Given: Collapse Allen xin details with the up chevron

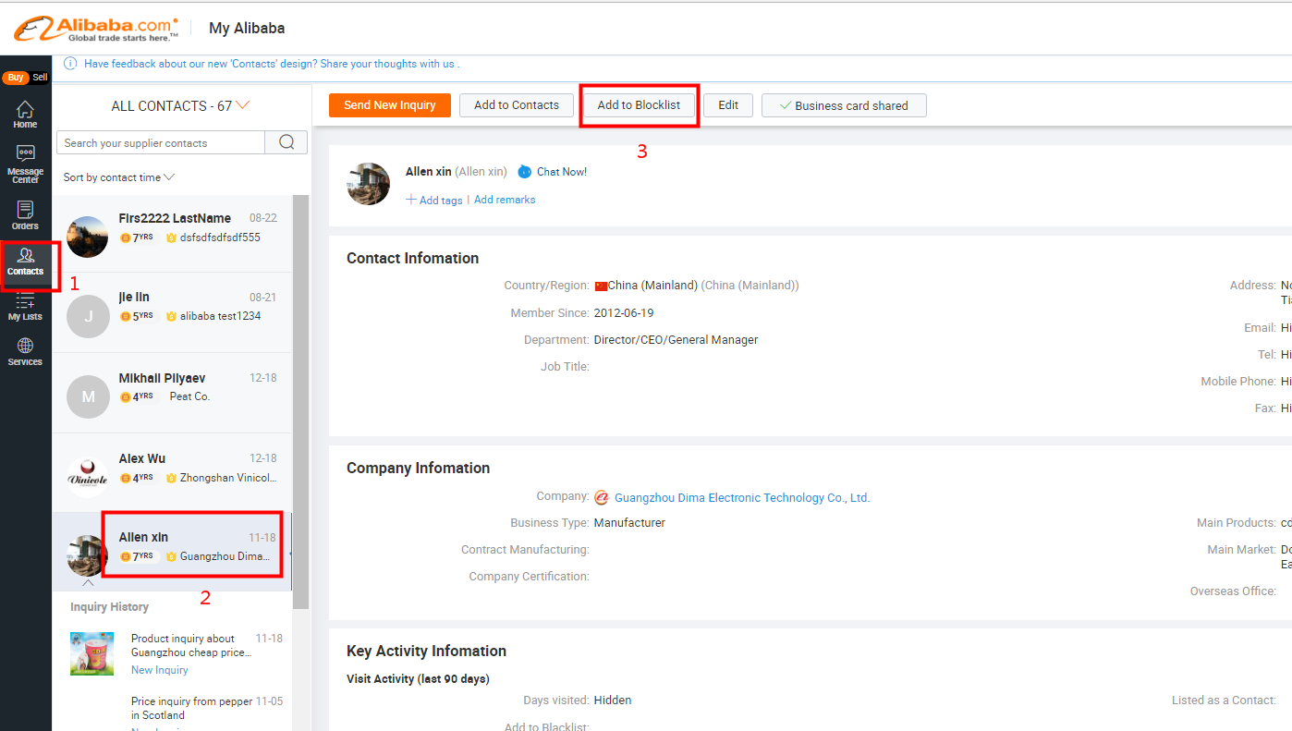Looking at the screenshot, I should click(88, 583).
